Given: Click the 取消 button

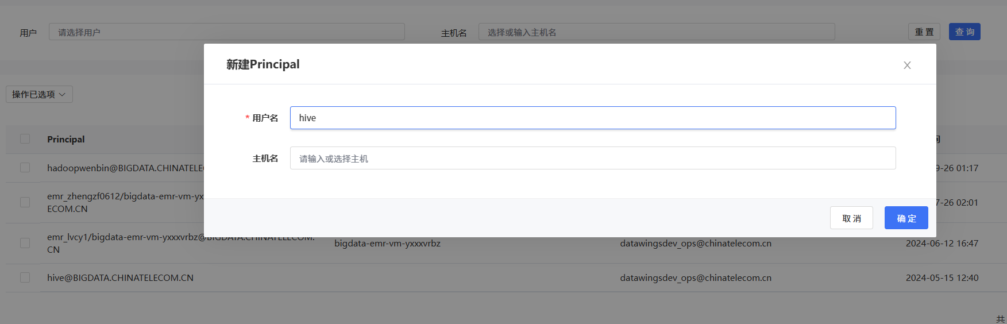Looking at the screenshot, I should point(851,218).
